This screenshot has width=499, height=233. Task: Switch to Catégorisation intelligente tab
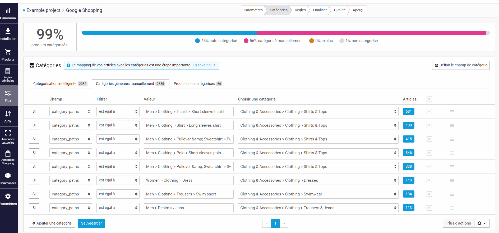click(x=60, y=84)
